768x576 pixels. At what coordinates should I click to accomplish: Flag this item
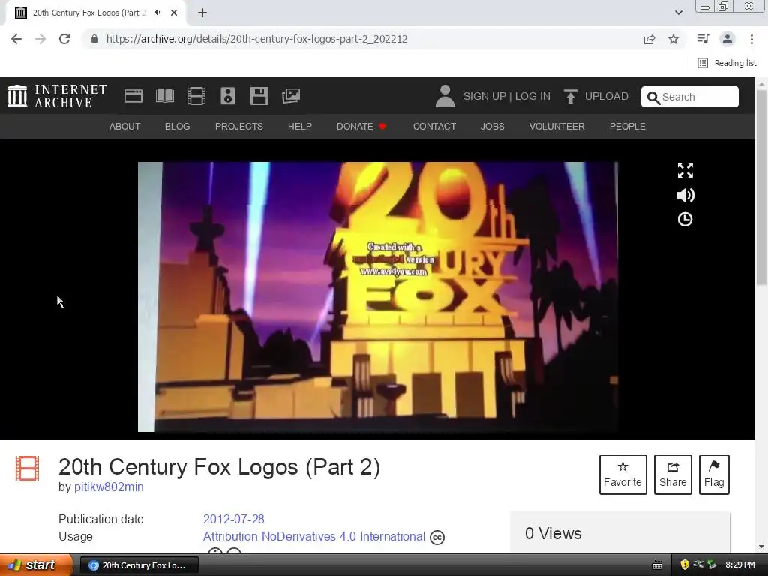[714, 475]
